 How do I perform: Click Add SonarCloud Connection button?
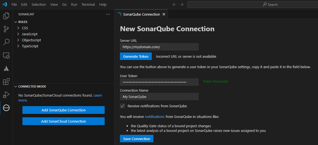pos(64,121)
